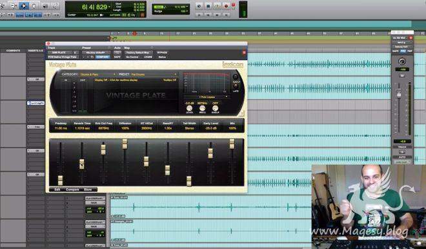
Task: Switch to the Store tab at plug-in bottom
Action: pyautogui.click(x=88, y=189)
